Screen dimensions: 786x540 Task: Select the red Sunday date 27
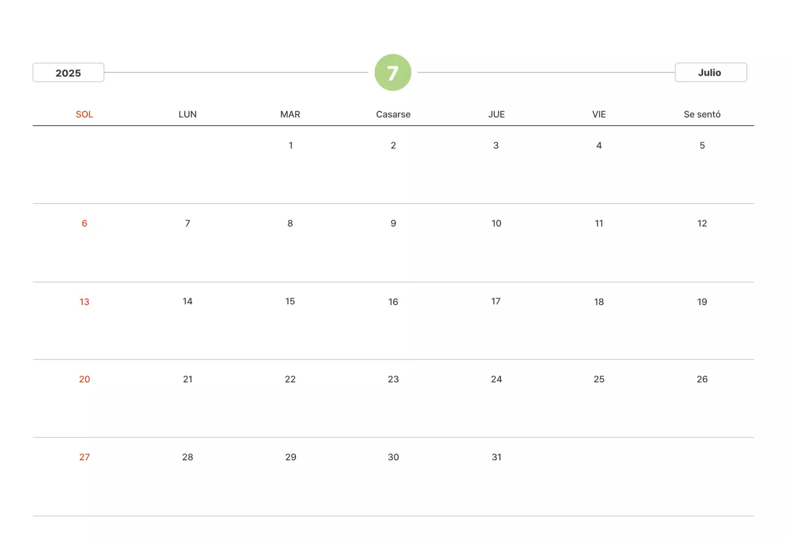pos(84,457)
